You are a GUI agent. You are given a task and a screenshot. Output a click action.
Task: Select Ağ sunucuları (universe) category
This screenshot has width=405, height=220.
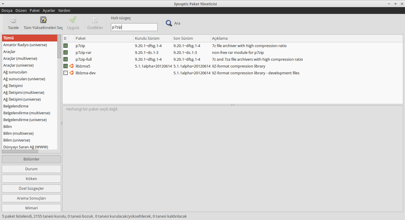[30, 79]
